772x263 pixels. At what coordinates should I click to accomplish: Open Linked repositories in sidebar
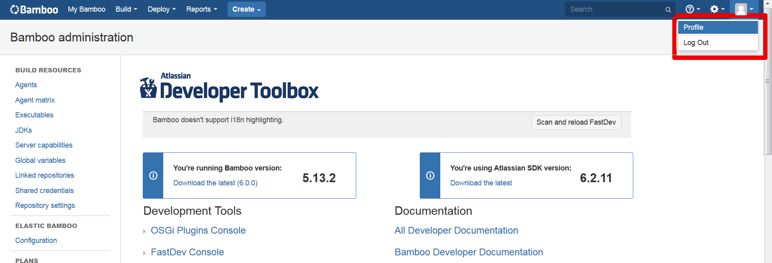tap(45, 175)
